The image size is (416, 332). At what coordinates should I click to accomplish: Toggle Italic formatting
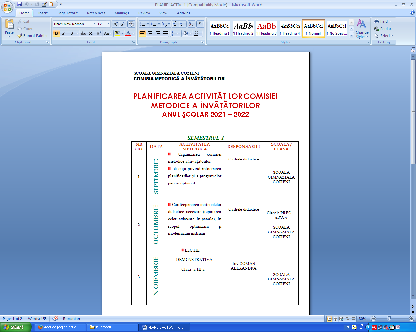click(64, 33)
